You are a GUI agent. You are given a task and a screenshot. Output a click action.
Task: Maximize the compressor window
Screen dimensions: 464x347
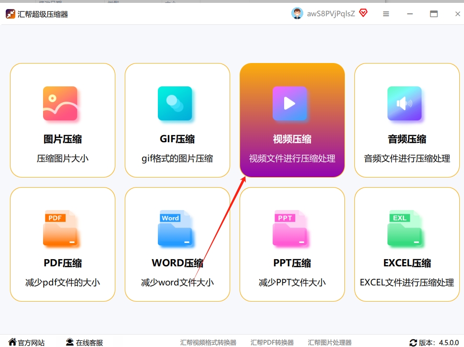point(434,14)
